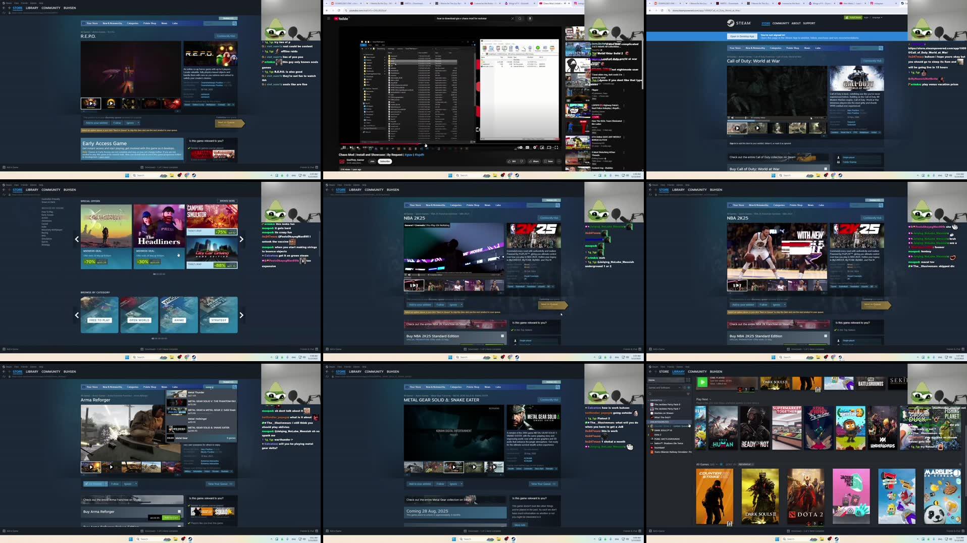Open YouTube hamburger guide menu
The height and width of the screenshot is (543, 967).
click(328, 18)
